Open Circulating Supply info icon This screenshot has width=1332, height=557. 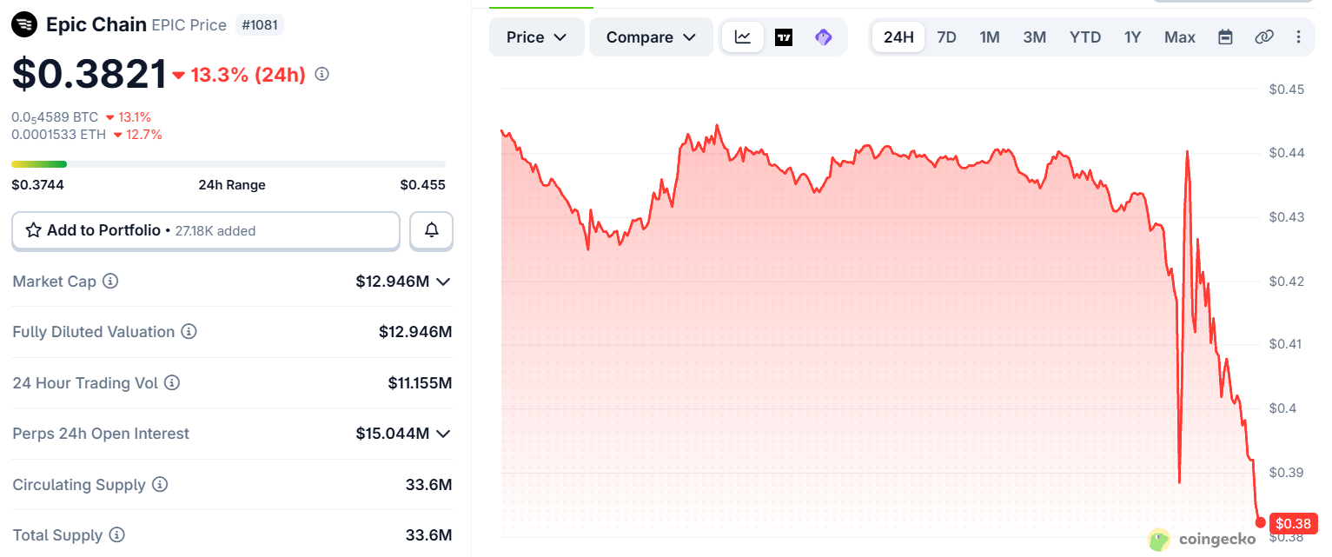click(160, 484)
